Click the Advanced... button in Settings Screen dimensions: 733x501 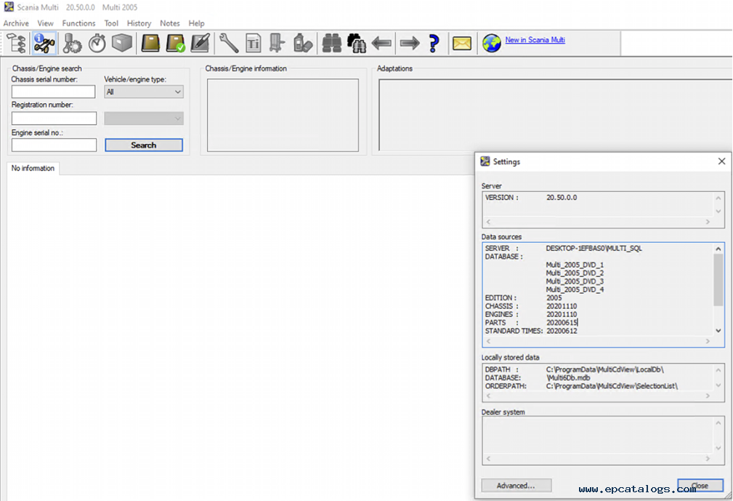[516, 486]
